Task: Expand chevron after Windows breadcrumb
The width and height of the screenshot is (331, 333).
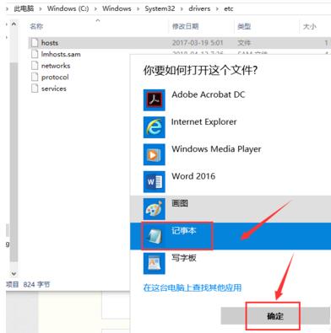Action: (138, 9)
